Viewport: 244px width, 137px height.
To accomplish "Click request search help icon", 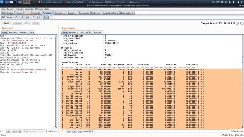I will coord(2,131).
